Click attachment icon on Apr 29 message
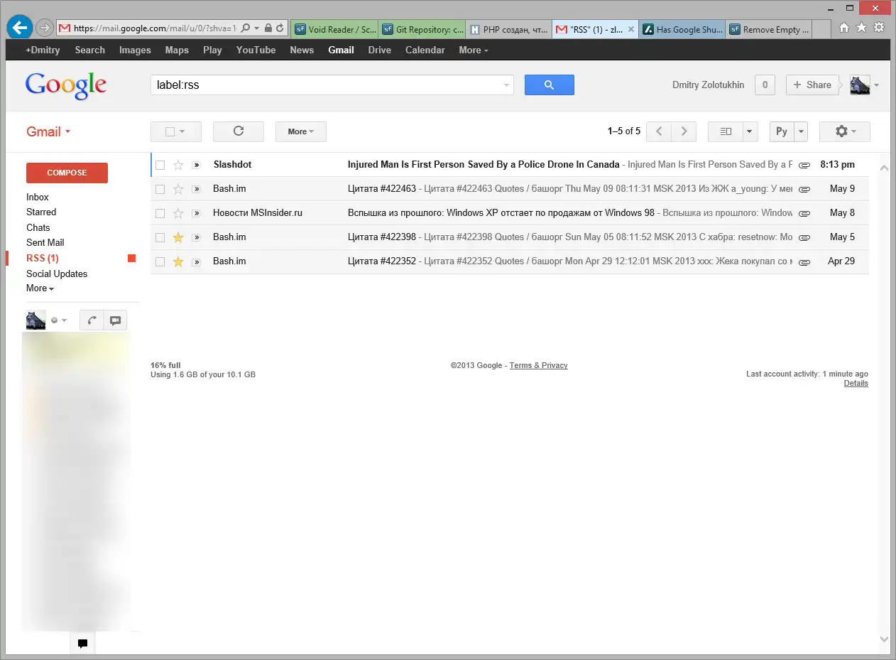The image size is (896, 660). click(804, 261)
